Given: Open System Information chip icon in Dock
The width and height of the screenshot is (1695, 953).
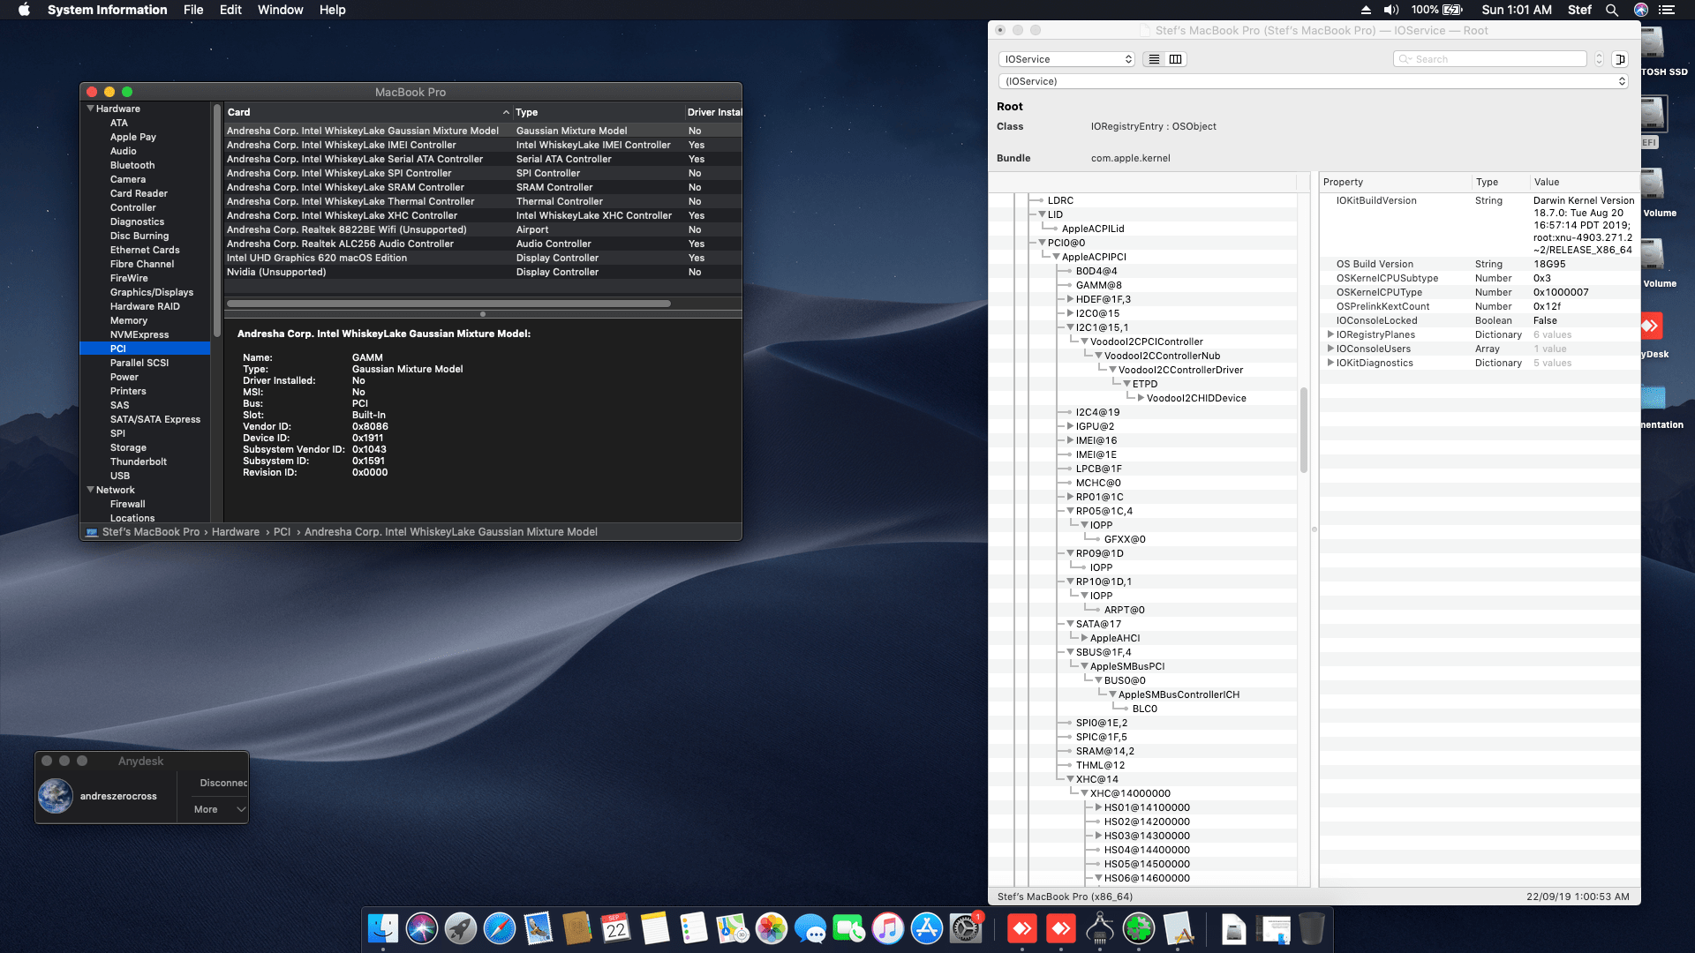Looking at the screenshot, I should [1100, 928].
